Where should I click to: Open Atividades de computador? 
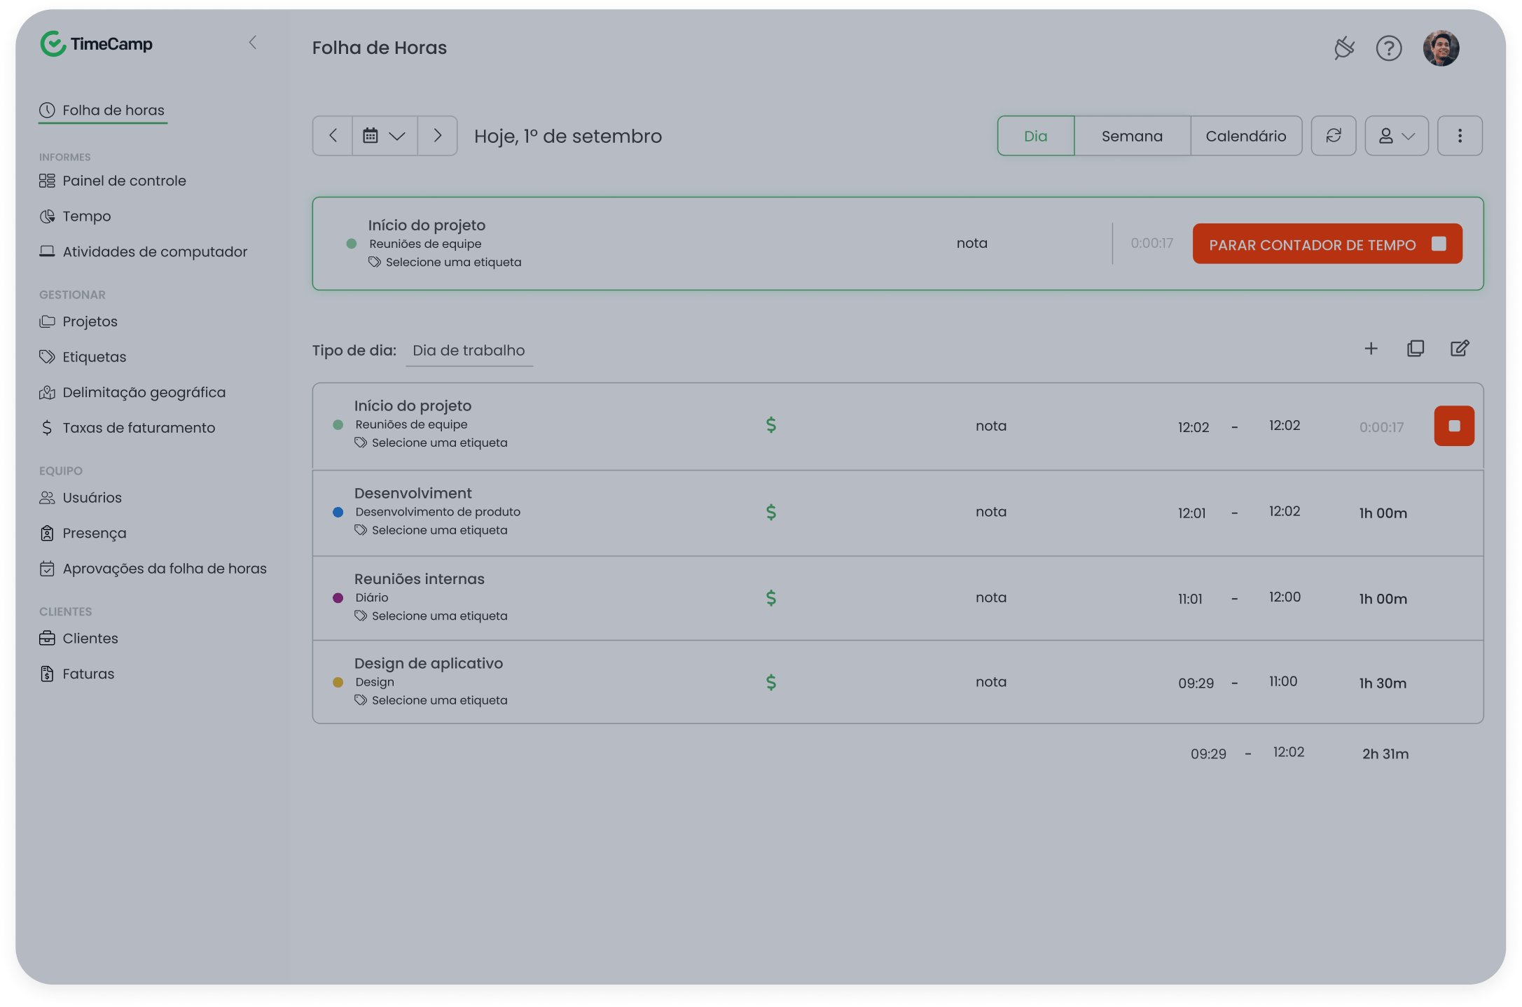pos(144,251)
